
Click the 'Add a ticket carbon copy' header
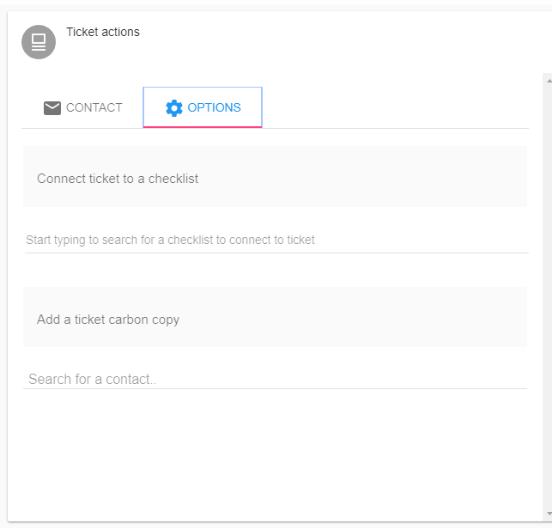coord(108,320)
